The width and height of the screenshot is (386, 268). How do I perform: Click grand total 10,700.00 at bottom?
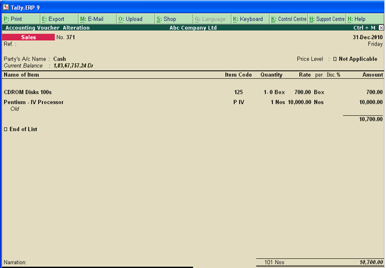pos(371,262)
